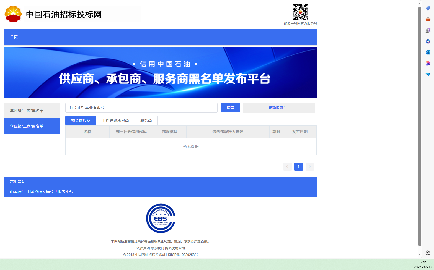Screen dimensions: 434x270
Task: Click the 名称 column header
Action: [87, 132]
